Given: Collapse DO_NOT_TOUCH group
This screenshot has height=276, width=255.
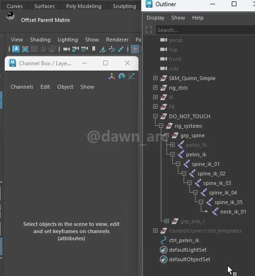Looking at the screenshot, I should pos(155,116).
